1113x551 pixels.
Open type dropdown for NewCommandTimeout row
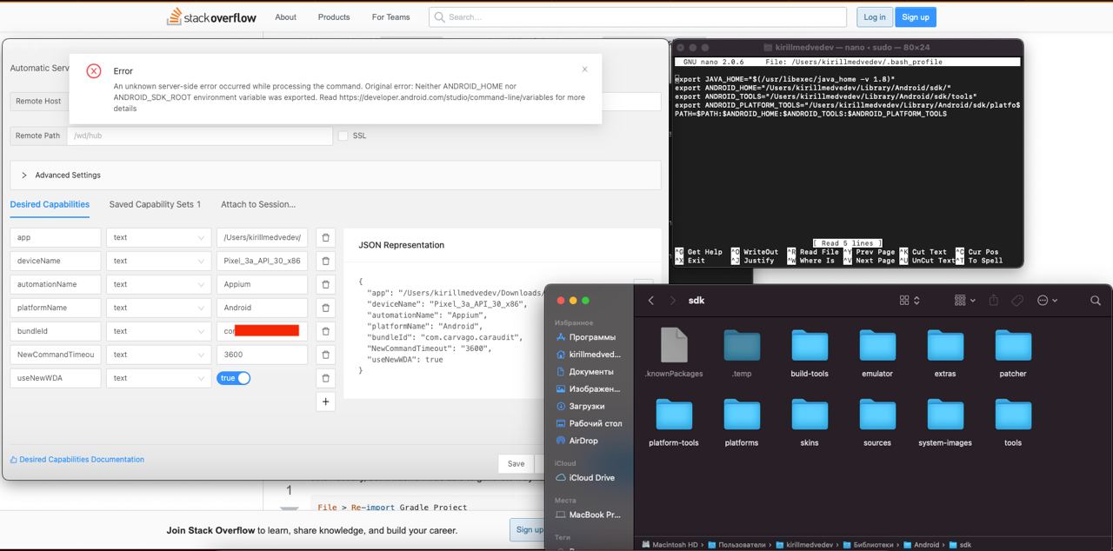(158, 355)
